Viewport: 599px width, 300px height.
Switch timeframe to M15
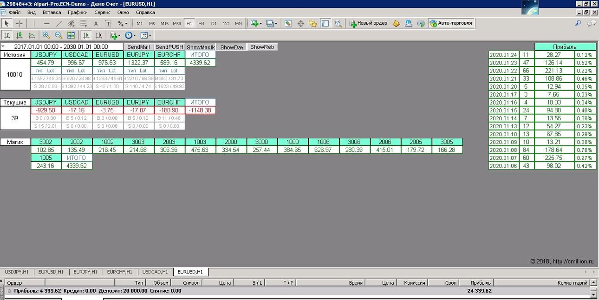164,23
